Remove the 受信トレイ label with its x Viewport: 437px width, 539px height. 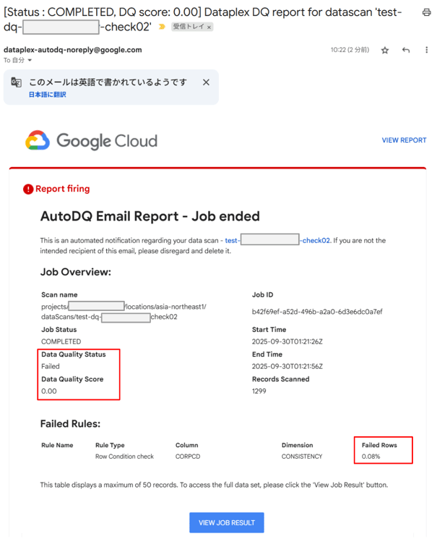tap(209, 27)
